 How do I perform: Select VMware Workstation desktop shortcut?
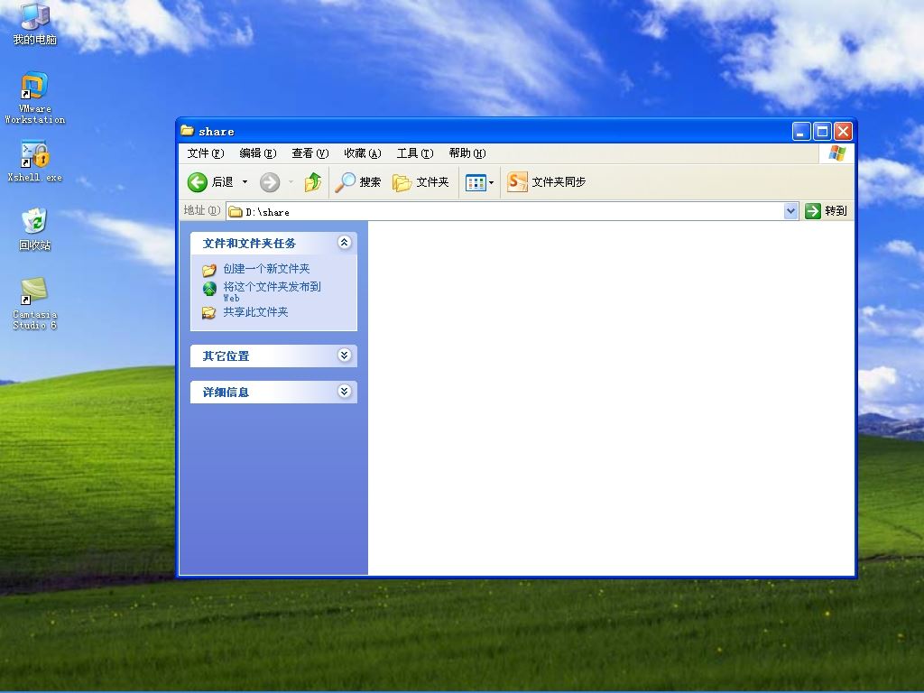click(35, 97)
